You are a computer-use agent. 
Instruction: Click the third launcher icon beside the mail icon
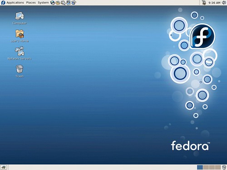point(63,3)
